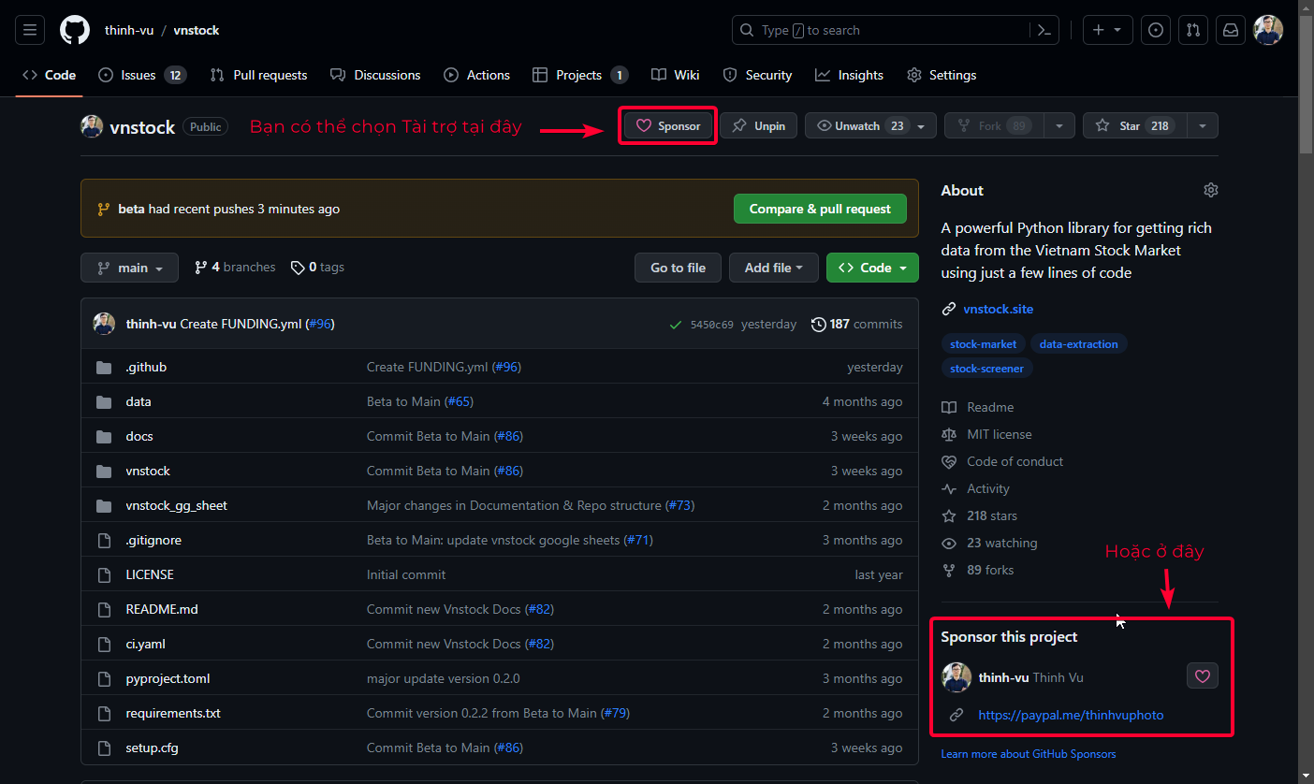Click the heart icon beside thinh-vu sponsor
Image resolution: width=1314 pixels, height=784 pixels.
point(1203,675)
